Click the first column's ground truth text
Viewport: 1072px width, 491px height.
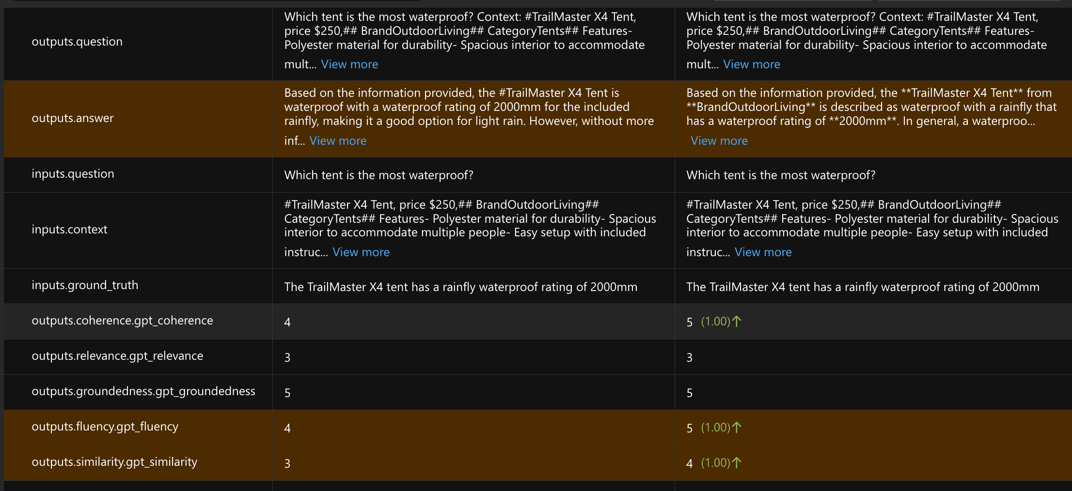click(460, 287)
